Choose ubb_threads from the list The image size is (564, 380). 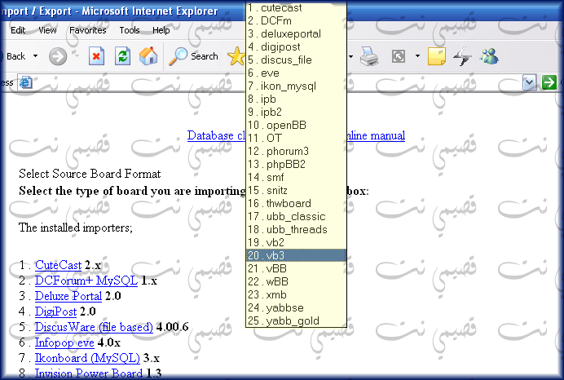click(296, 229)
